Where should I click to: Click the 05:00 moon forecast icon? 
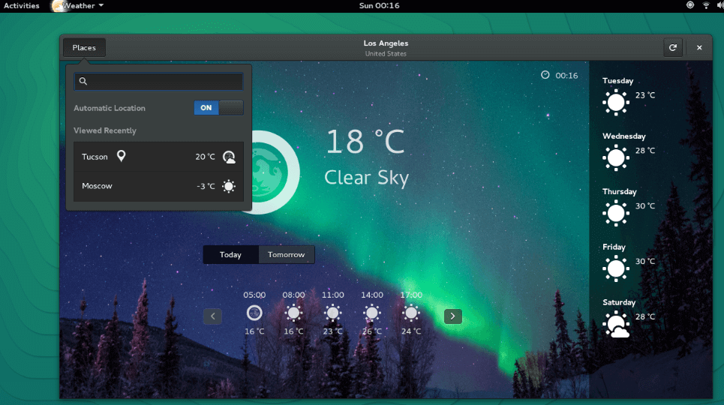(254, 313)
